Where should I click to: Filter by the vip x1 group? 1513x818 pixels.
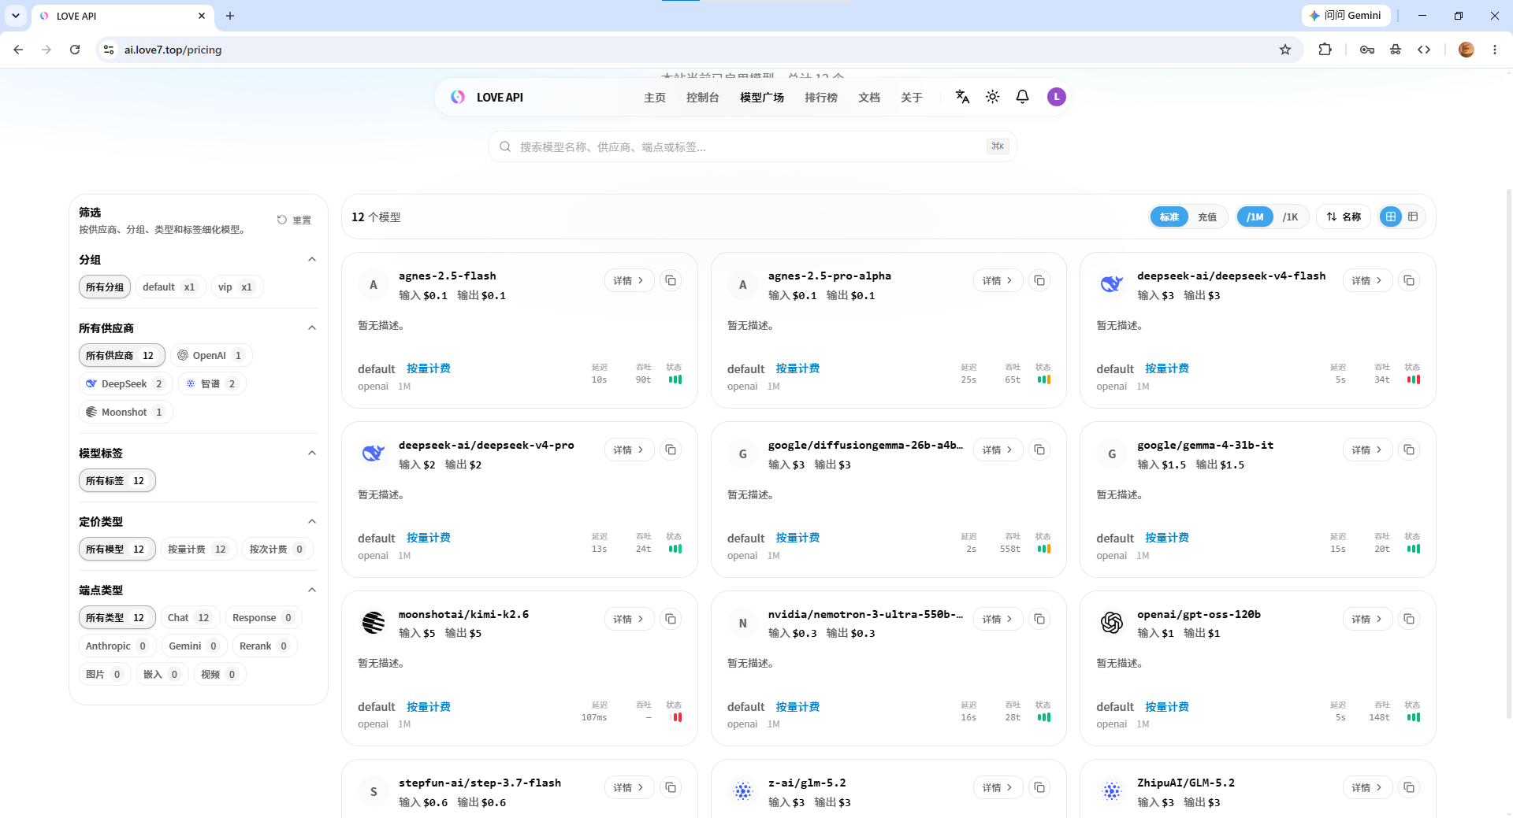pos(236,287)
